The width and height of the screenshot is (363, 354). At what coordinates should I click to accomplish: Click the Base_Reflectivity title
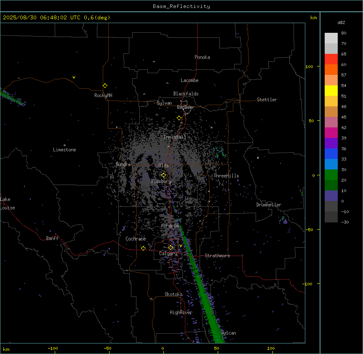click(181, 6)
